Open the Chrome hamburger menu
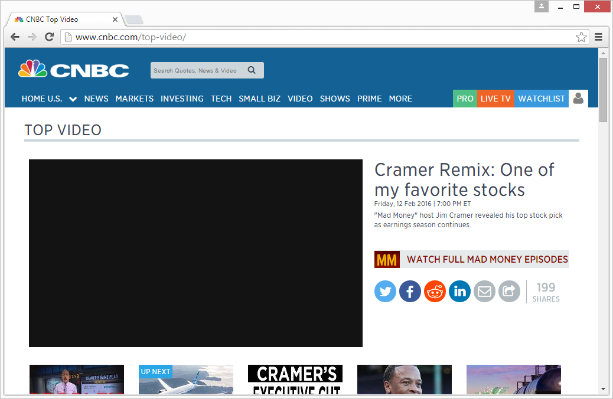The height and width of the screenshot is (399, 613). tap(599, 37)
